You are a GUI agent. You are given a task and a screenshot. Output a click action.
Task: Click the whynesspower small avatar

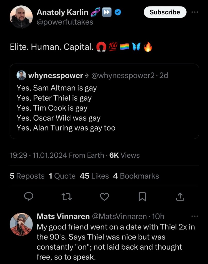[x=21, y=75]
